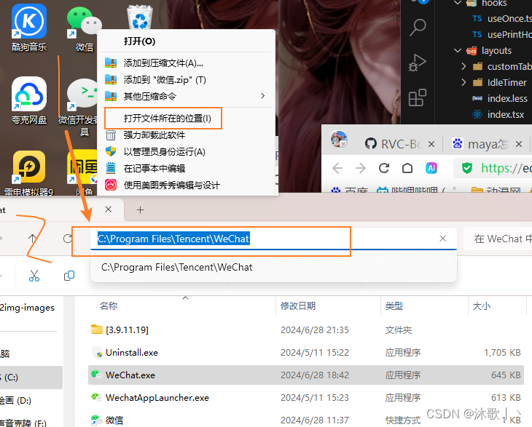Open the 百度 bookmark in browser
Viewport: 532px width, 427px height.
coord(350,191)
